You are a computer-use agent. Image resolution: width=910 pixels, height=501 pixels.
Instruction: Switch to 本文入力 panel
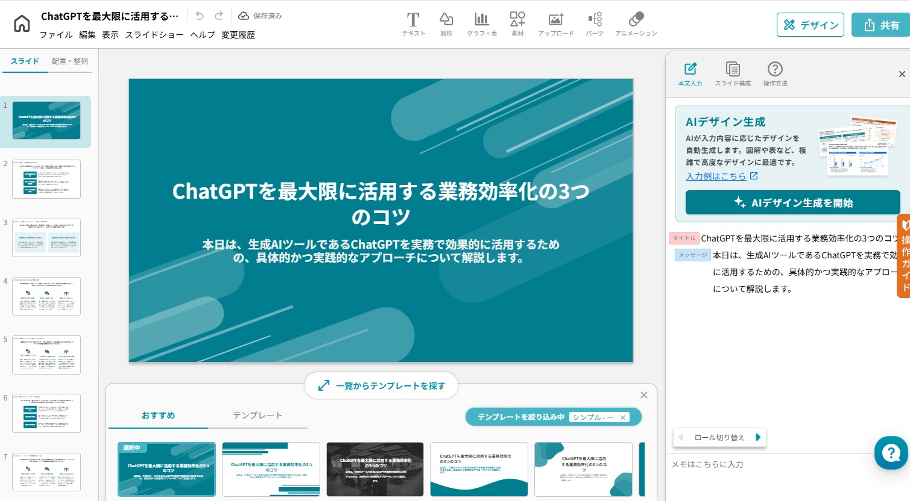[690, 74]
